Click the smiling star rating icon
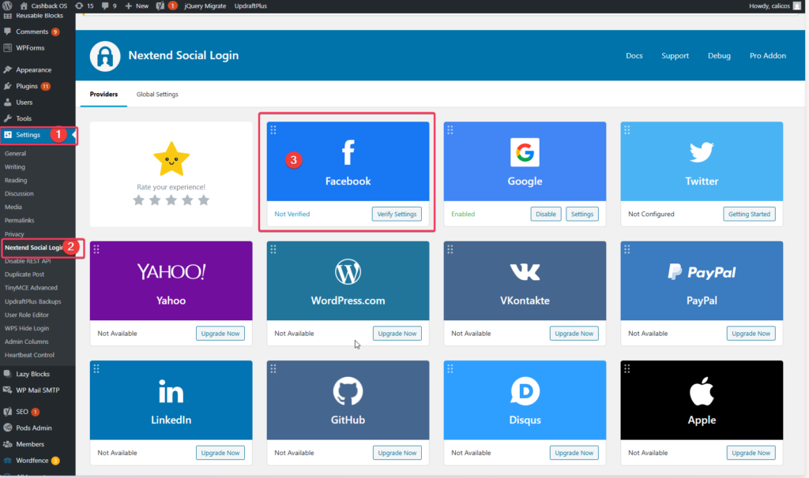 pos(171,159)
